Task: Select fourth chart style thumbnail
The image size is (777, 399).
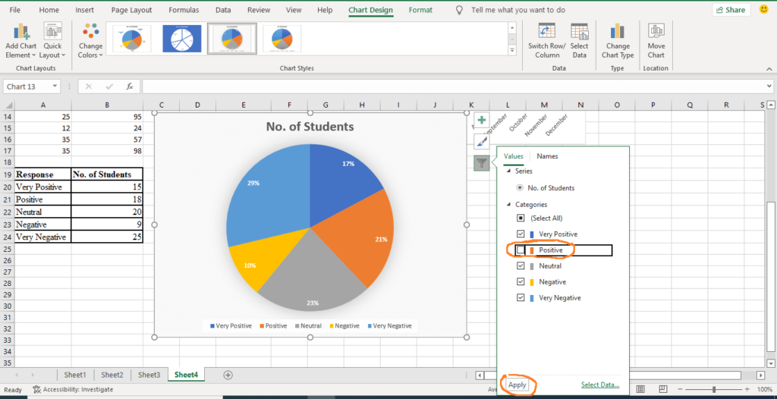Action: [282, 39]
